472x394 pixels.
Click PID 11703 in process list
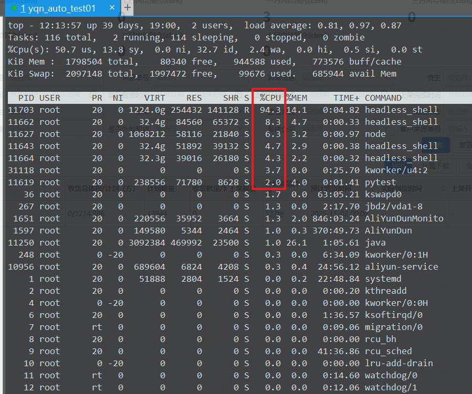pos(21,110)
